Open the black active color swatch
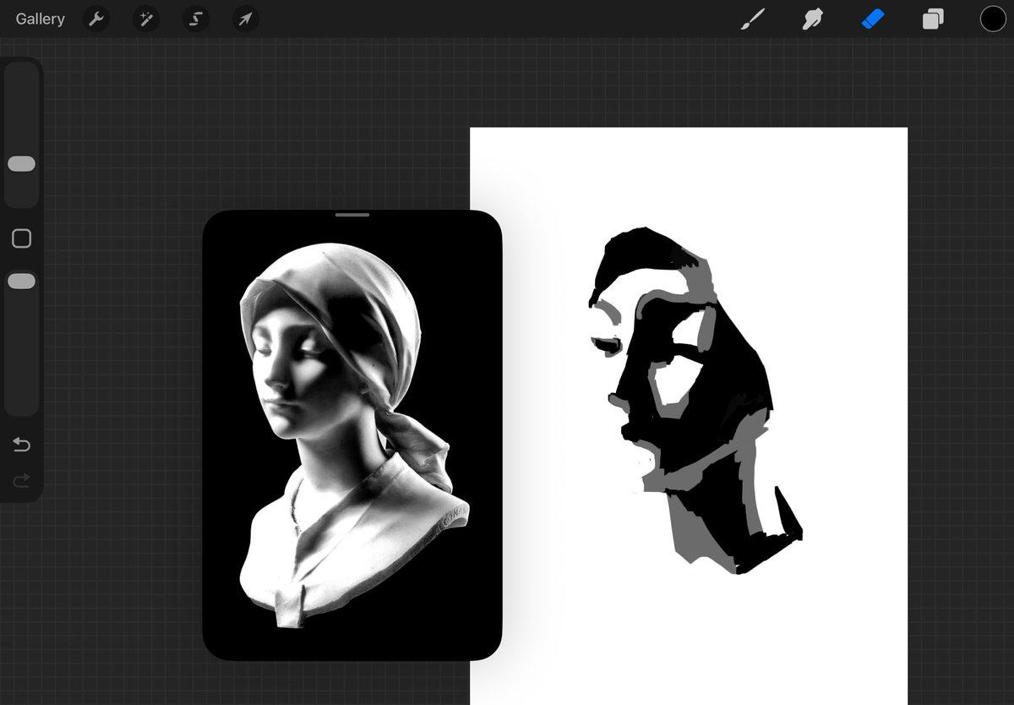The image size is (1014, 705). pos(993,19)
